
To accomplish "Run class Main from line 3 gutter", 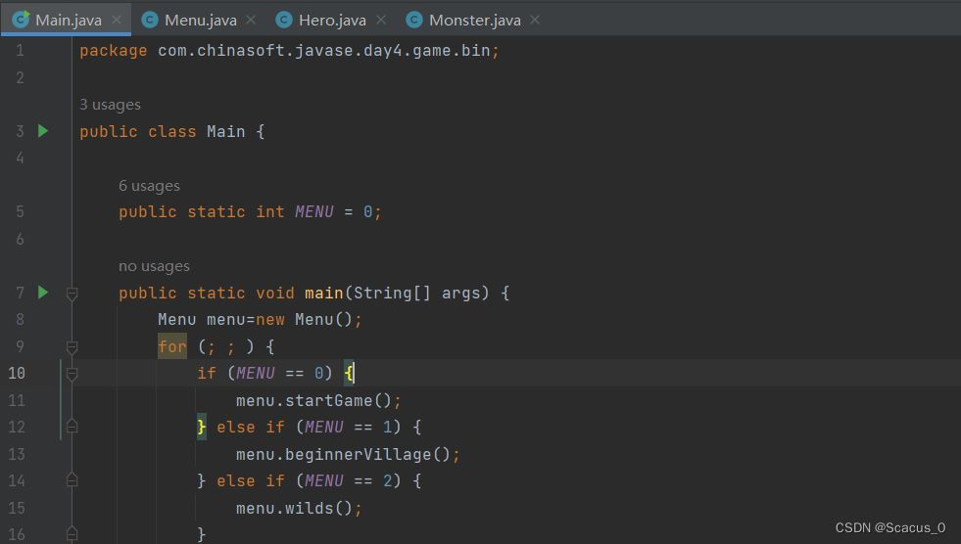I will 43,131.
